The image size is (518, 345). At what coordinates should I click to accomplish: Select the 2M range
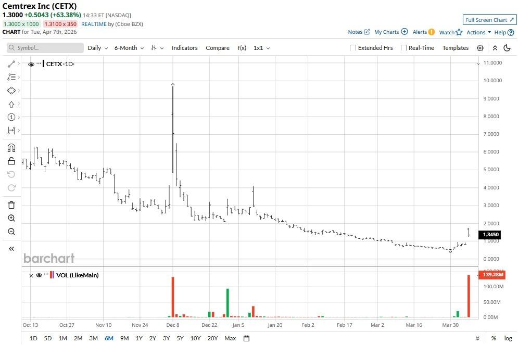(78, 338)
